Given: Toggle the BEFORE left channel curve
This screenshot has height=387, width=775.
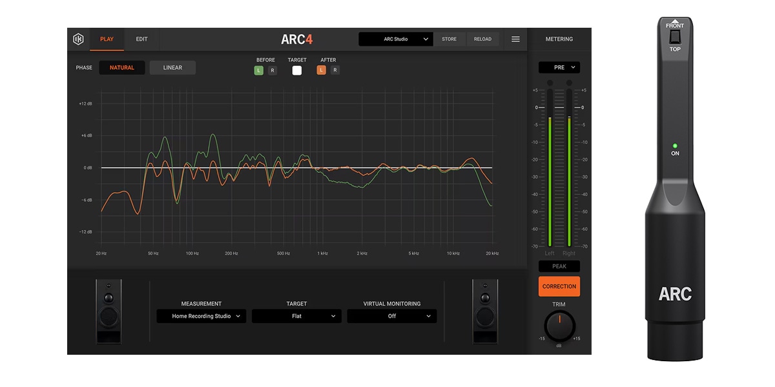Looking at the screenshot, I should pos(259,70).
